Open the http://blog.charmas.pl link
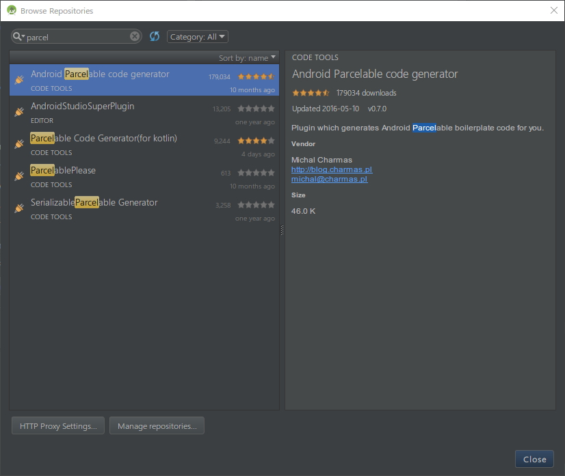This screenshot has height=476, width=565. 332,169
